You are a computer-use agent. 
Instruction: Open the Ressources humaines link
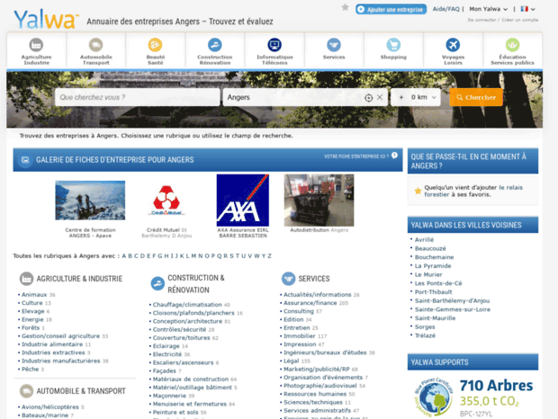pos(315,394)
